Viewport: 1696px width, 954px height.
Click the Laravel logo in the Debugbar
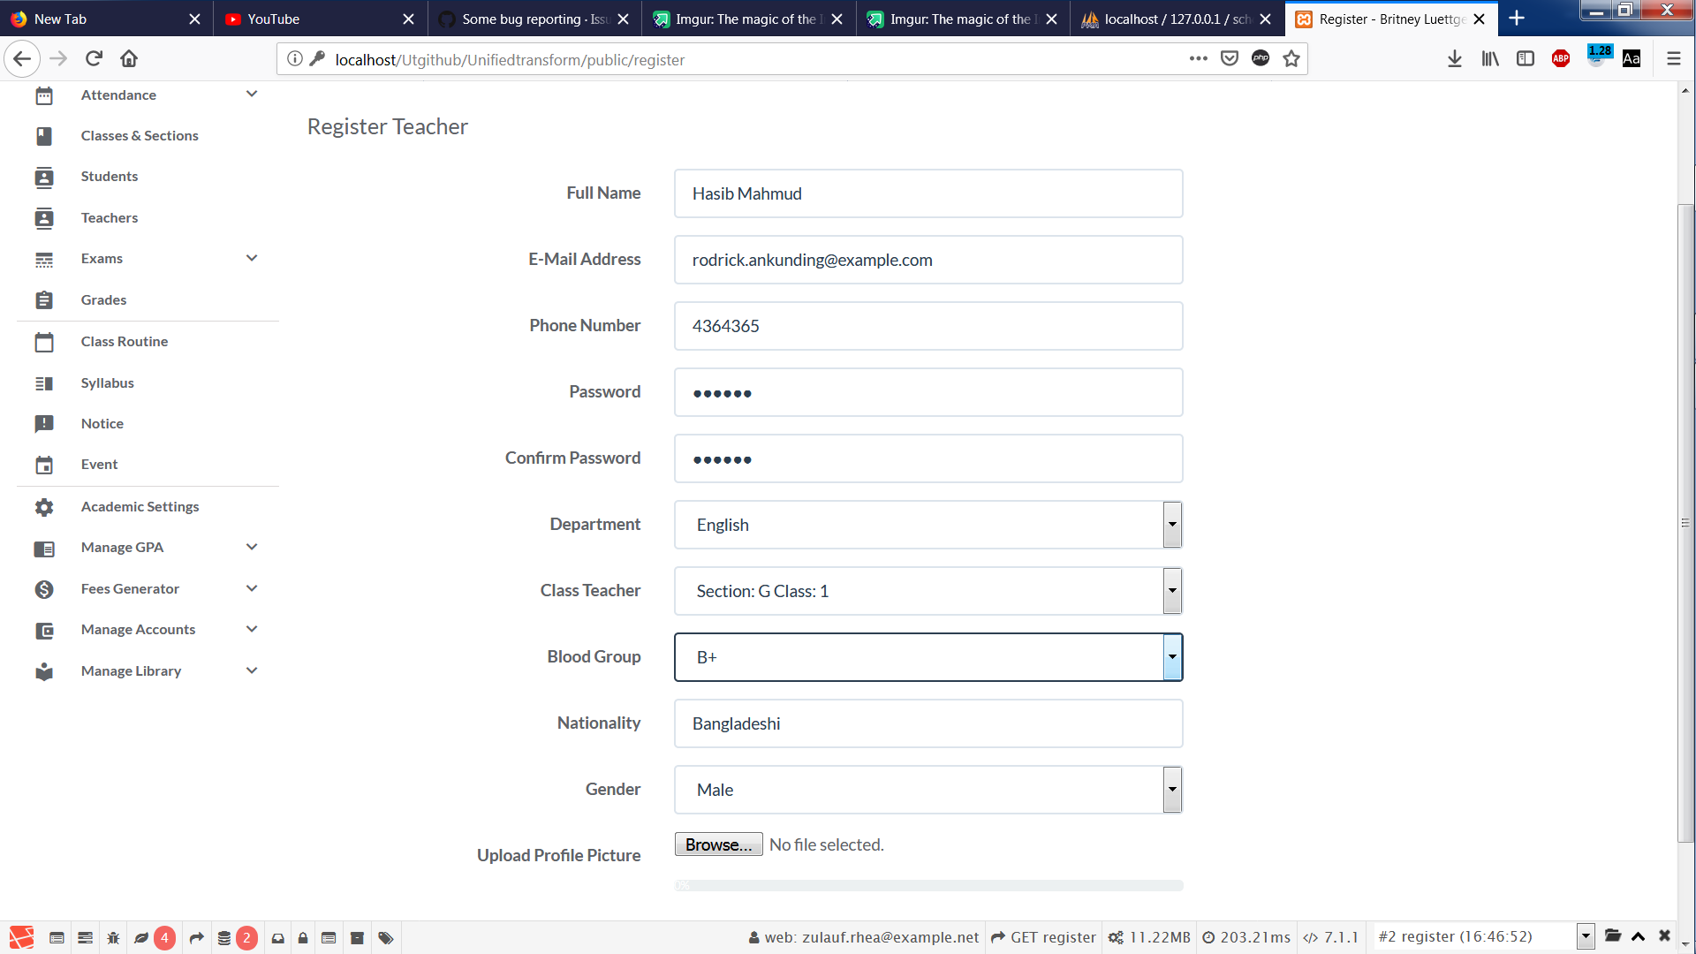[22, 937]
